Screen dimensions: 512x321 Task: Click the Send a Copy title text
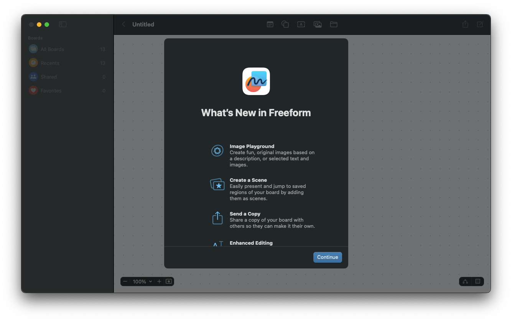pos(245,214)
